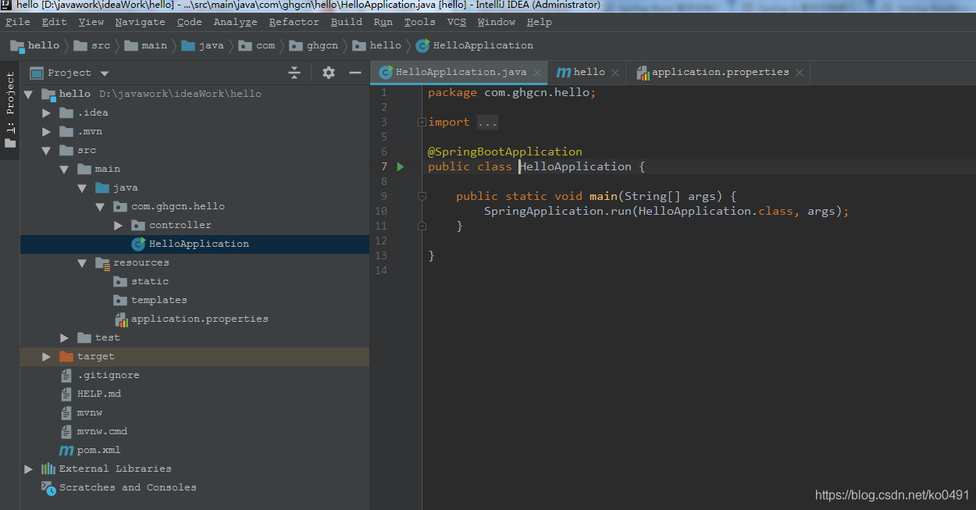Screen dimensions: 976x510
Task: Close the application.properties editor tab
Action: 800,73
